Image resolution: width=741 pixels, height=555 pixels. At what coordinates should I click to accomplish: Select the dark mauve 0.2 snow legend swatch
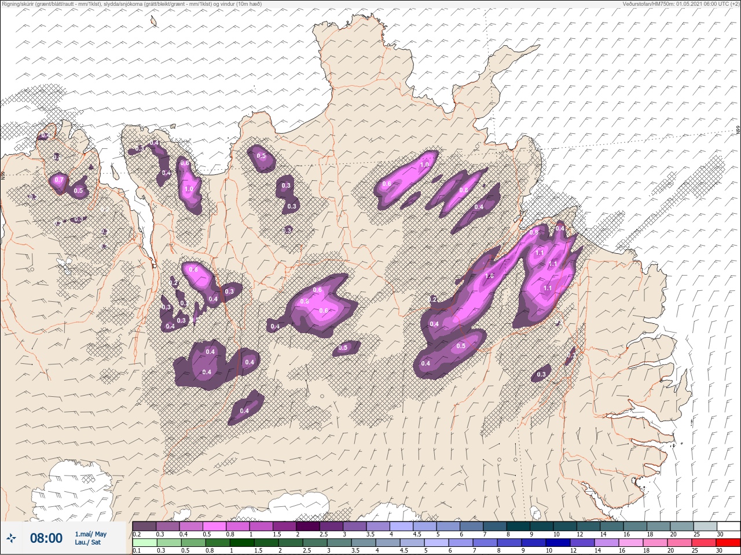pos(144,526)
